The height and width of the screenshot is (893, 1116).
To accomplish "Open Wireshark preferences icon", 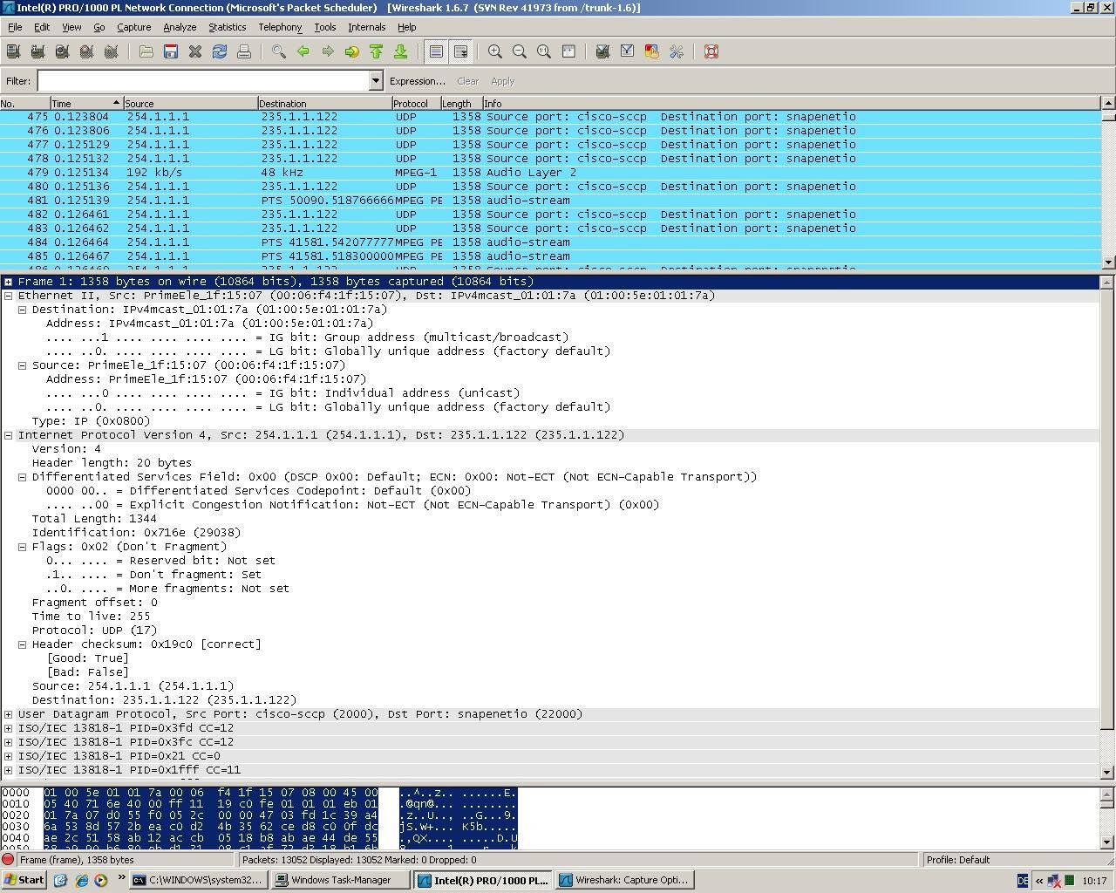I will click(676, 51).
